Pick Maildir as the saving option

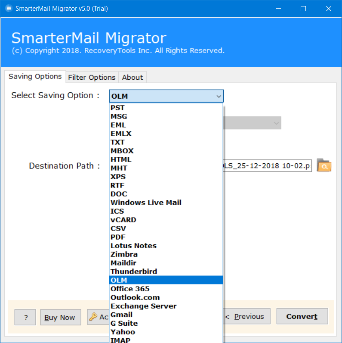(x=166, y=263)
